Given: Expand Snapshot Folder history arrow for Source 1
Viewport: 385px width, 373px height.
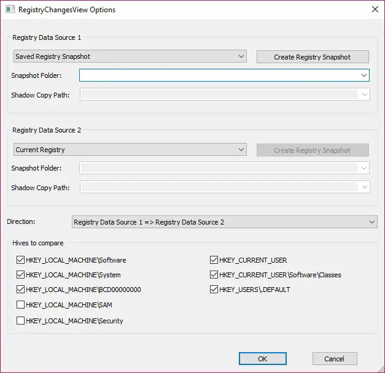Looking at the screenshot, I should (x=364, y=75).
